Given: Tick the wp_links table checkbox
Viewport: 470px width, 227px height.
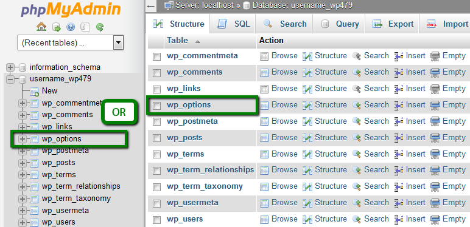Looking at the screenshot, I should click(x=156, y=89).
